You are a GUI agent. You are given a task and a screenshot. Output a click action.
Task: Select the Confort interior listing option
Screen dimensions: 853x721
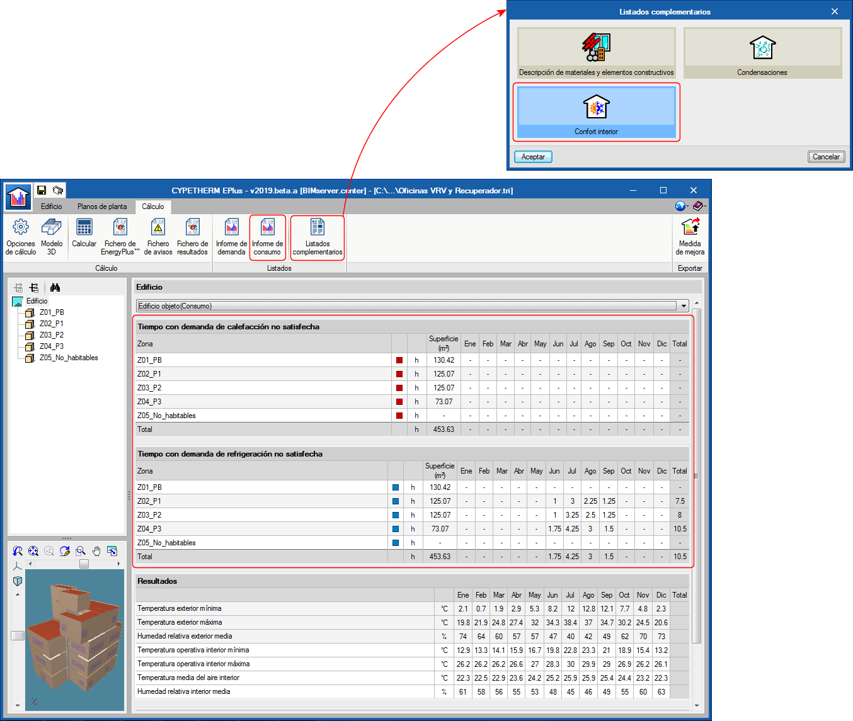(x=596, y=112)
